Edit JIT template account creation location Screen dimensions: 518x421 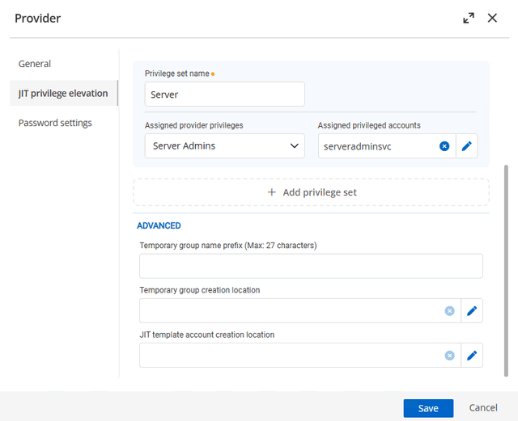[x=472, y=356]
